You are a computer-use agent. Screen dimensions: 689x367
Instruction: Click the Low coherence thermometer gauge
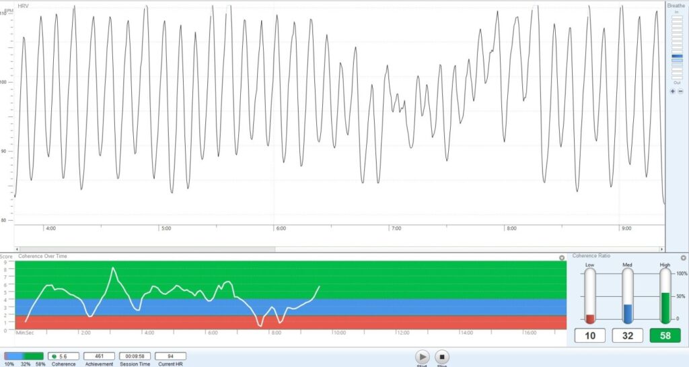coord(590,296)
